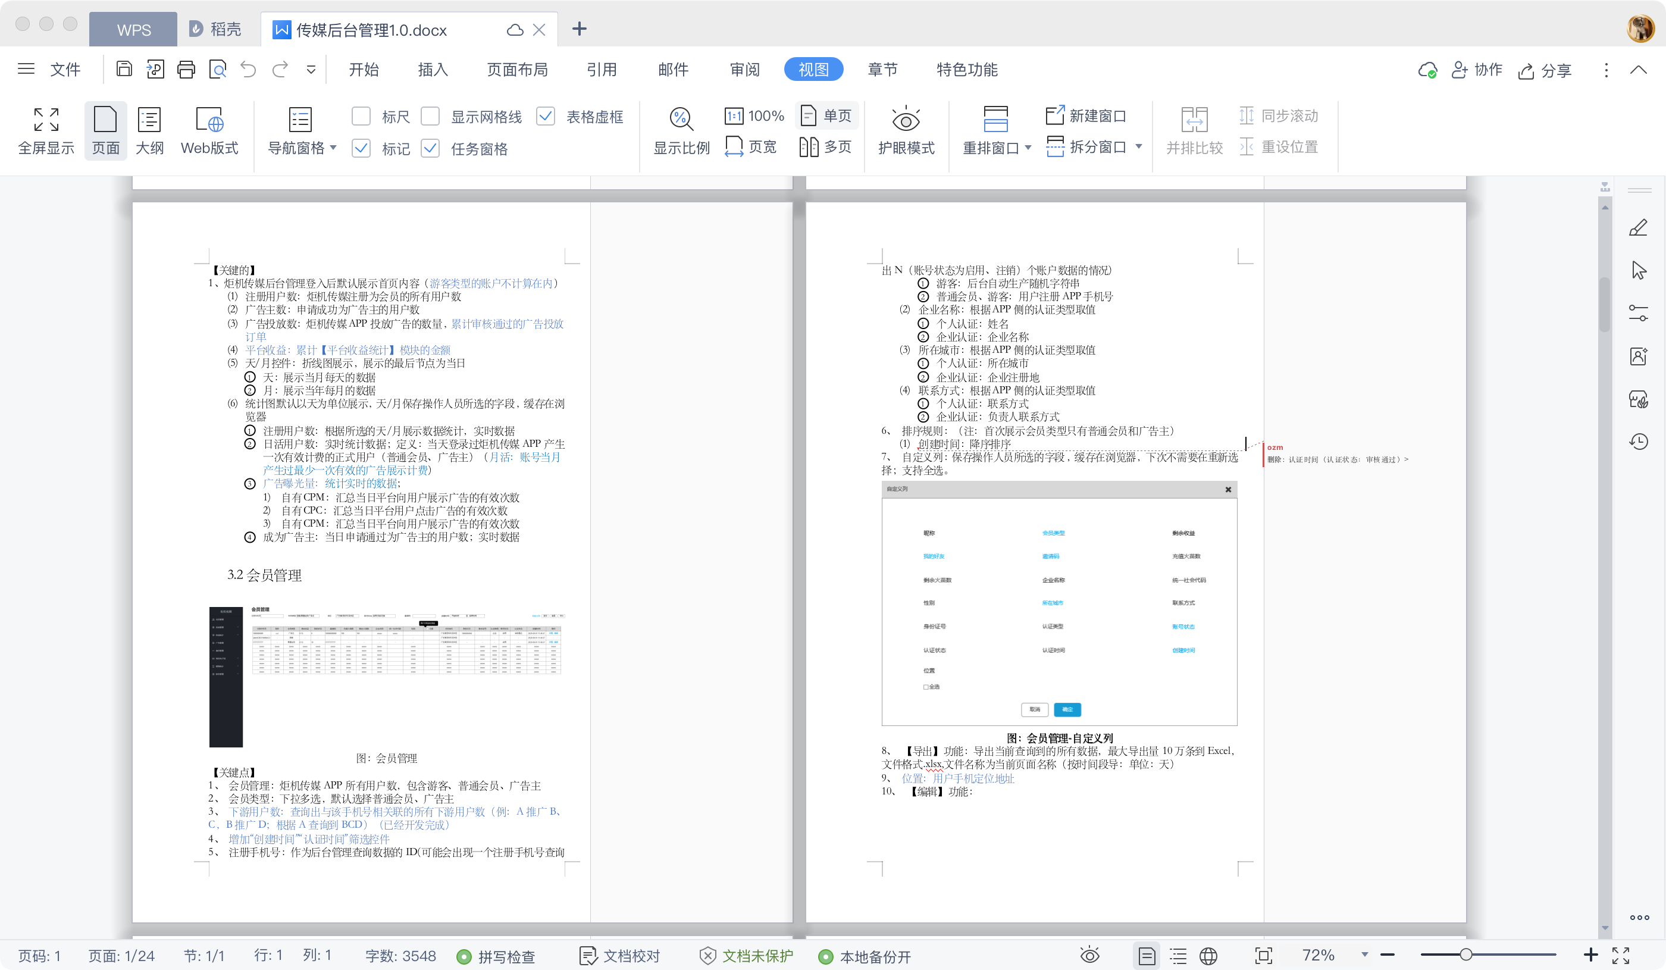Click the share button
Viewport: 1666px width, 970px height.
point(1545,70)
